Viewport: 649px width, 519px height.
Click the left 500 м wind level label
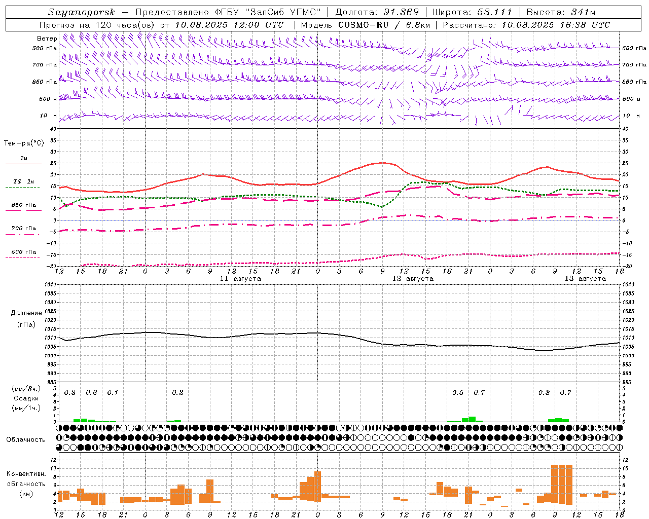click(x=48, y=99)
